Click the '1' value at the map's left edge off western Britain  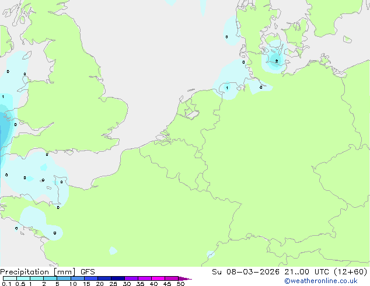coord(3,96)
